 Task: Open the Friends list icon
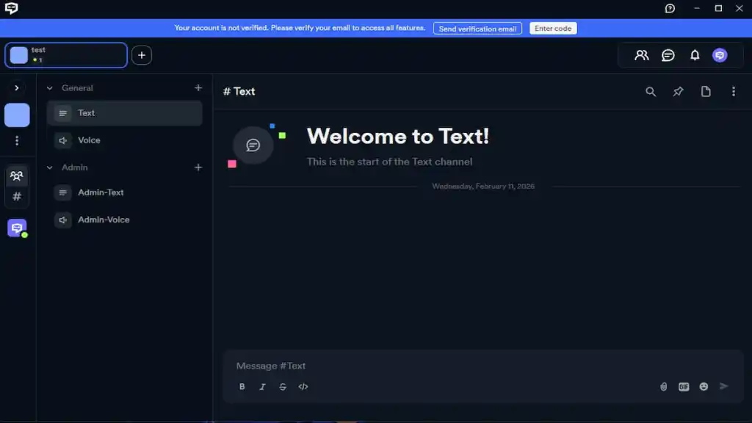point(640,55)
